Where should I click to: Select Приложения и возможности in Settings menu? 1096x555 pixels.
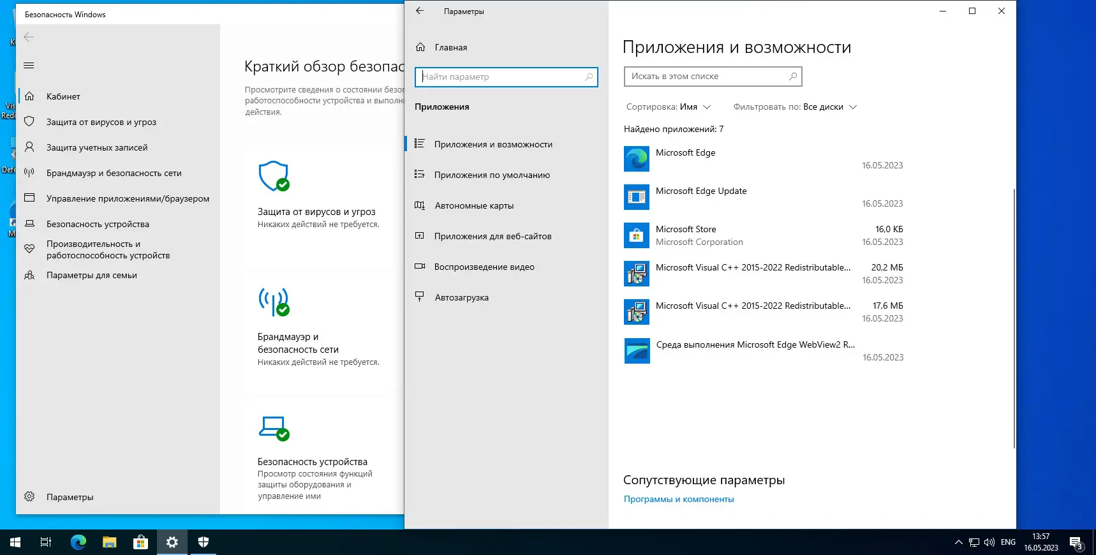click(507, 144)
